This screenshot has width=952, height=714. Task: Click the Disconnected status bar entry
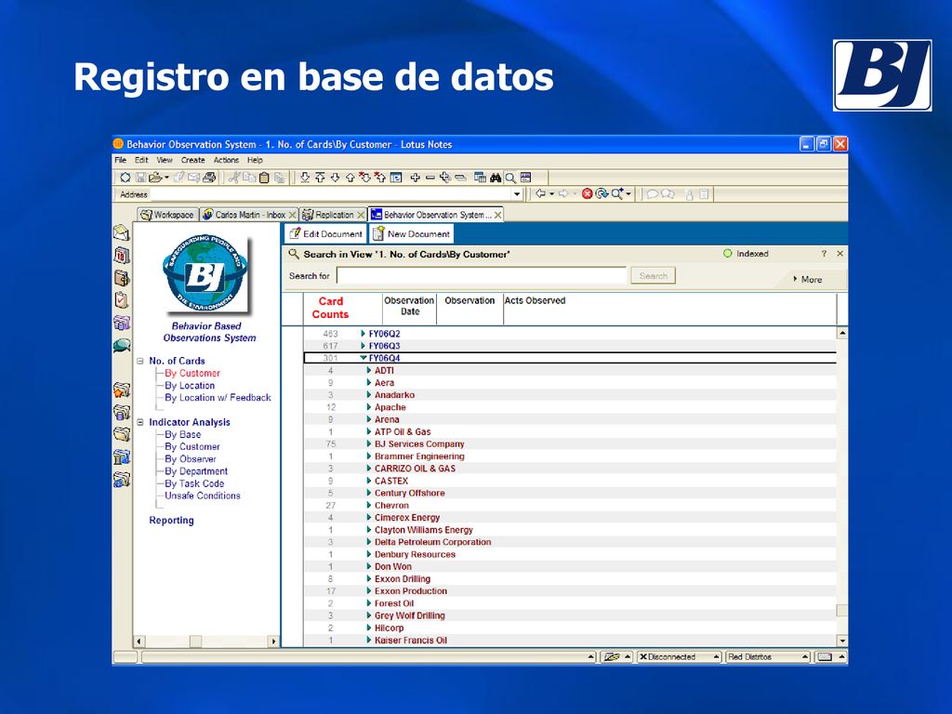pyautogui.click(x=679, y=657)
